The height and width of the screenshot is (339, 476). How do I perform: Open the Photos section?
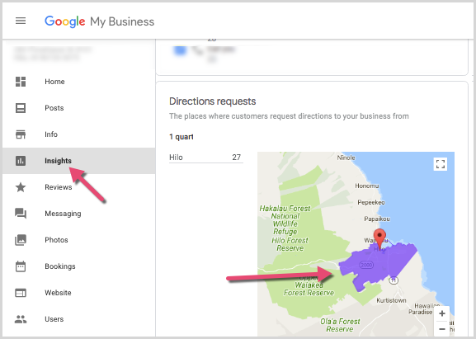[x=56, y=240]
